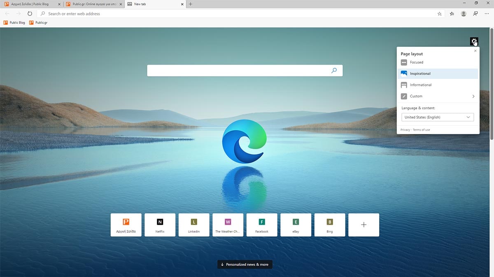Click the add new shortcut plus tile
The height and width of the screenshot is (277, 494).
click(364, 224)
